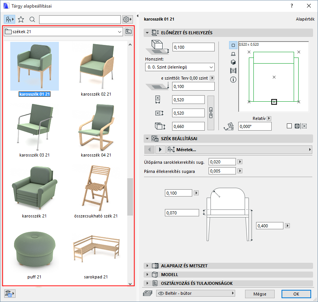Switch preview to 3D view cube

233,62
